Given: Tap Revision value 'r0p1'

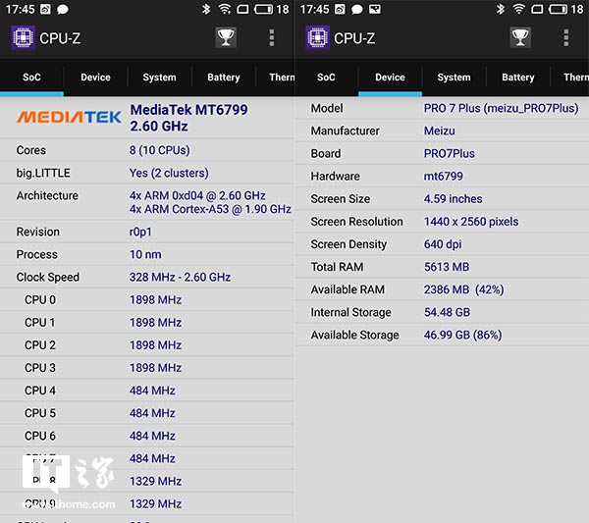Looking at the screenshot, I should coord(140,232).
